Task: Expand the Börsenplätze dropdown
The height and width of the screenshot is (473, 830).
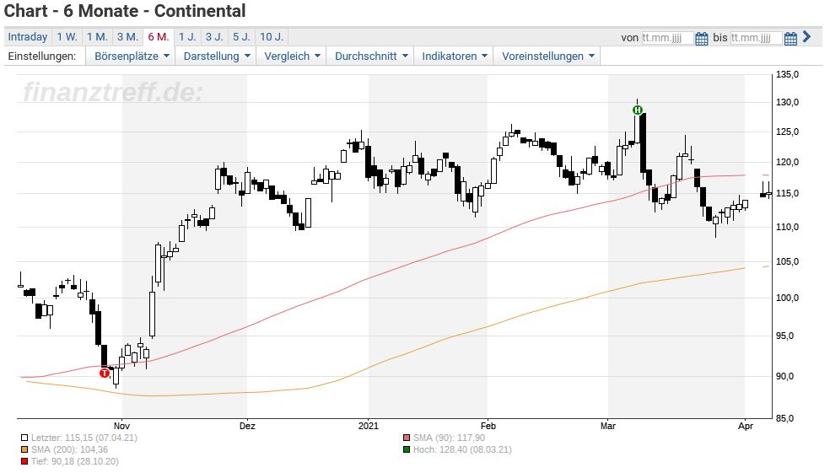Action: [132, 56]
